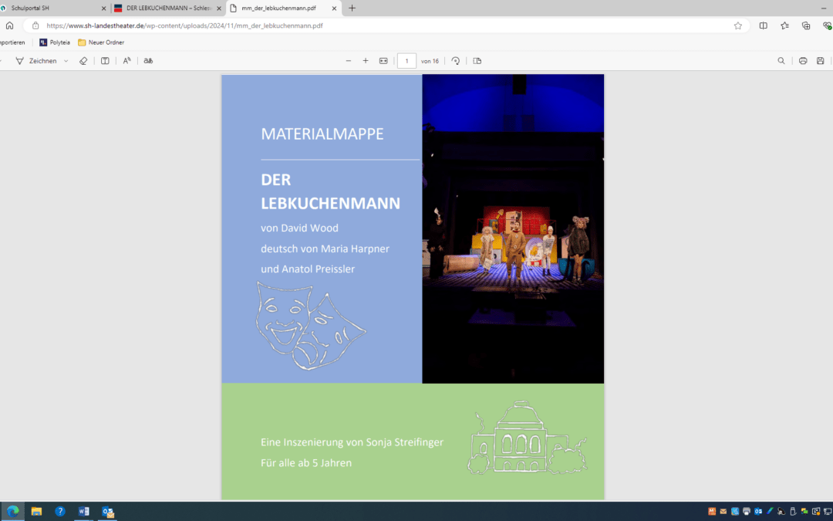The width and height of the screenshot is (833, 521).
Task: Click the site info lock icon
Action: (35, 25)
